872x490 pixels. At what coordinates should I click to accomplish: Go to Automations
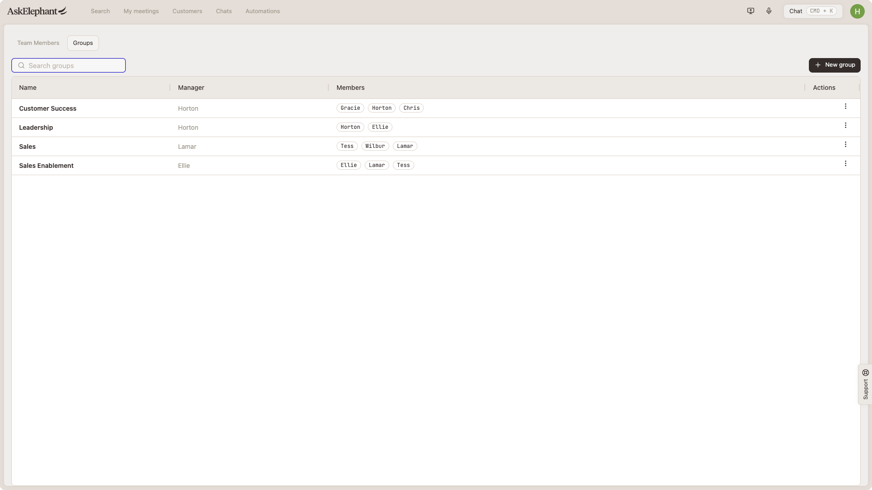tap(263, 11)
